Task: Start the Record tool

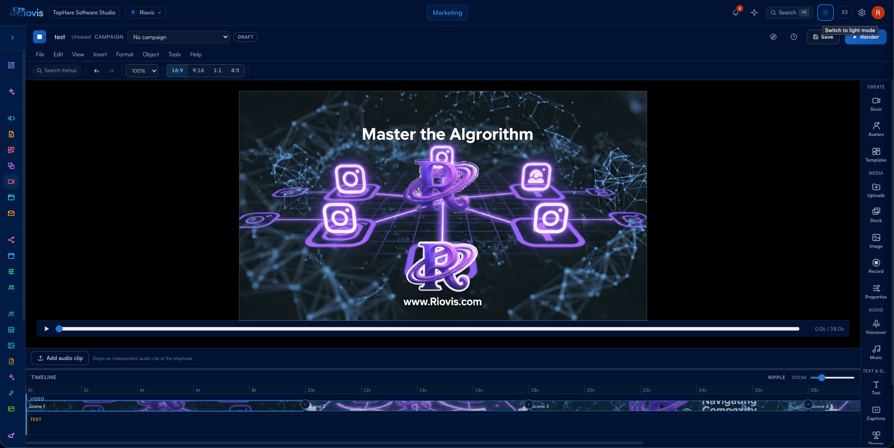Action: [x=876, y=266]
